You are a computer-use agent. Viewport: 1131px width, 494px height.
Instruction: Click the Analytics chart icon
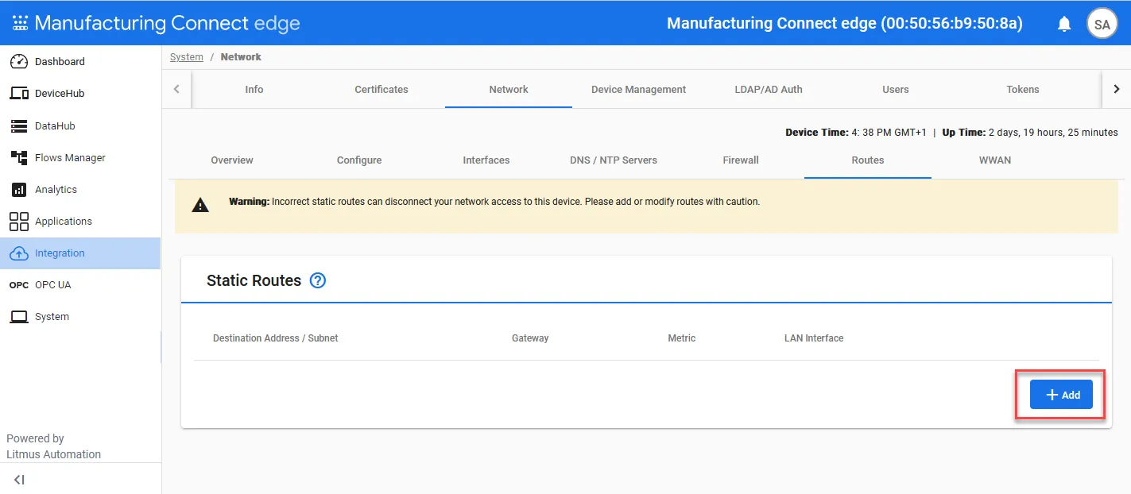(19, 190)
